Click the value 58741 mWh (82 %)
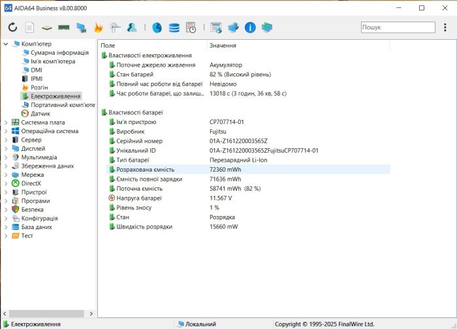This screenshot has width=457, height=329. 235,189
